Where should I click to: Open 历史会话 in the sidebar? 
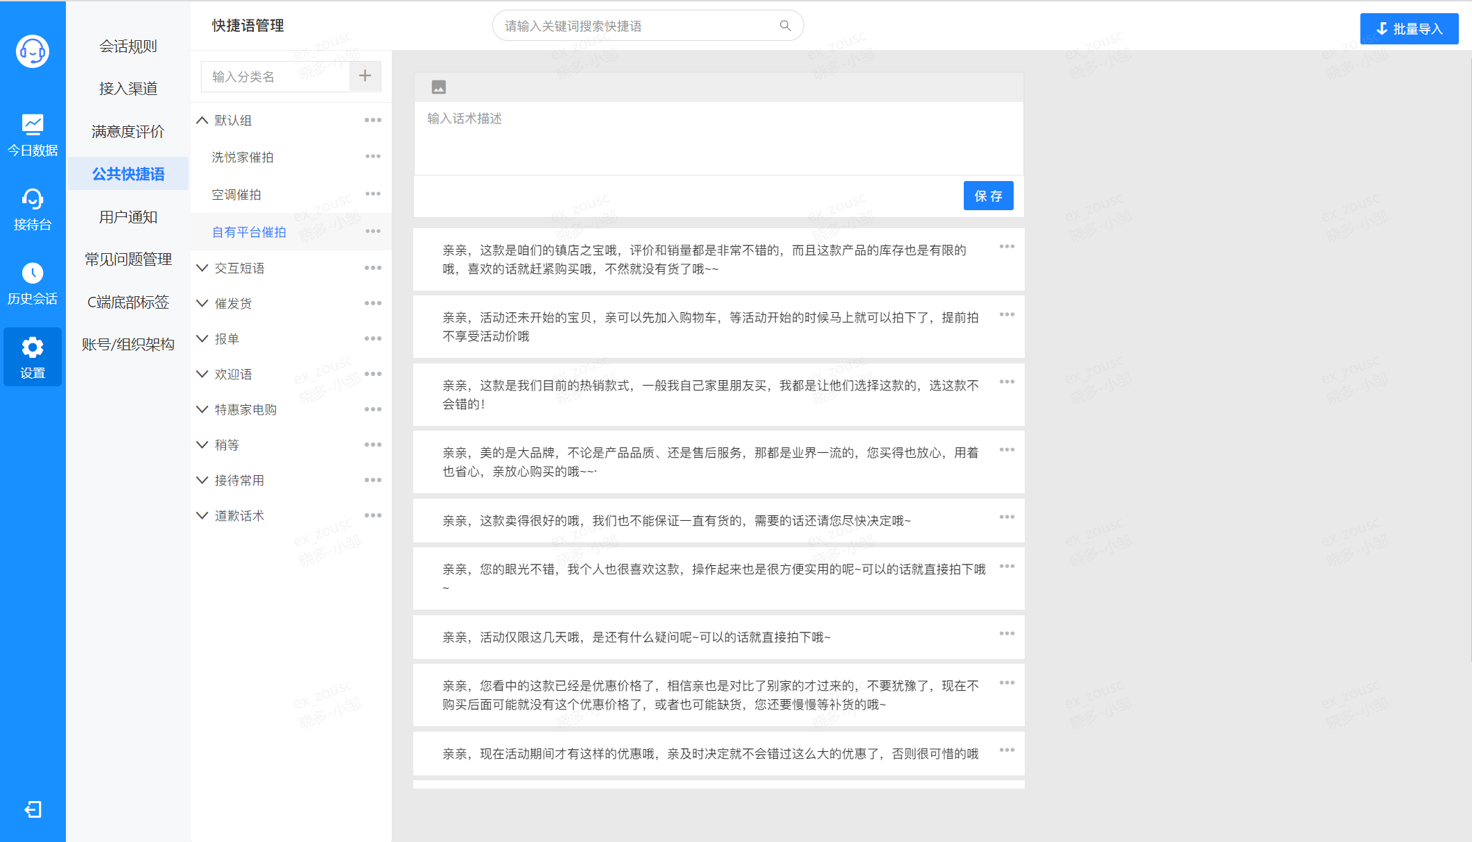[33, 284]
